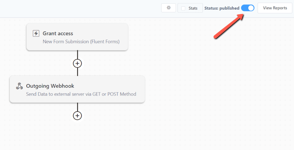Screen dimensions: 294x150
Task: Open the automation settings gear icon
Action: click(169, 8)
